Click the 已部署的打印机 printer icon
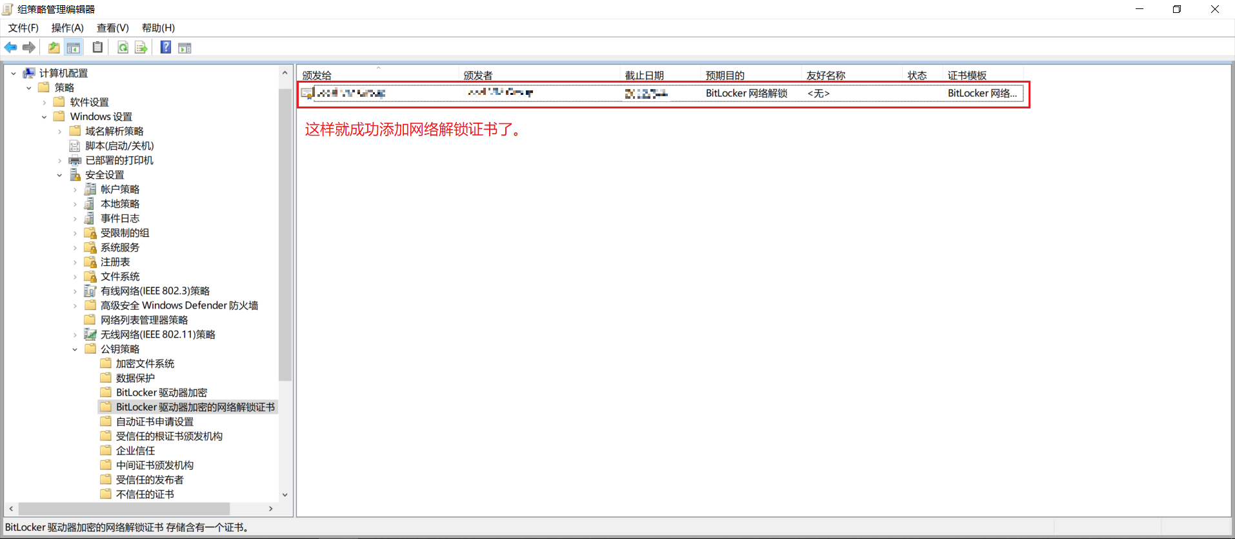The height and width of the screenshot is (539, 1235). coord(75,160)
